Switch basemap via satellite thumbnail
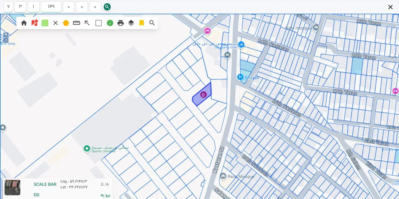 (12, 188)
